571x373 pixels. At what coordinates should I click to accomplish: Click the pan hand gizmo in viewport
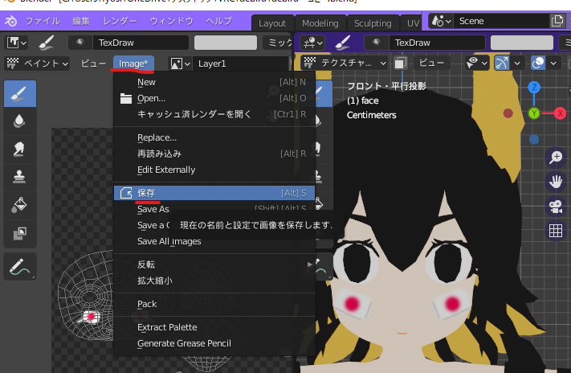[x=556, y=182]
